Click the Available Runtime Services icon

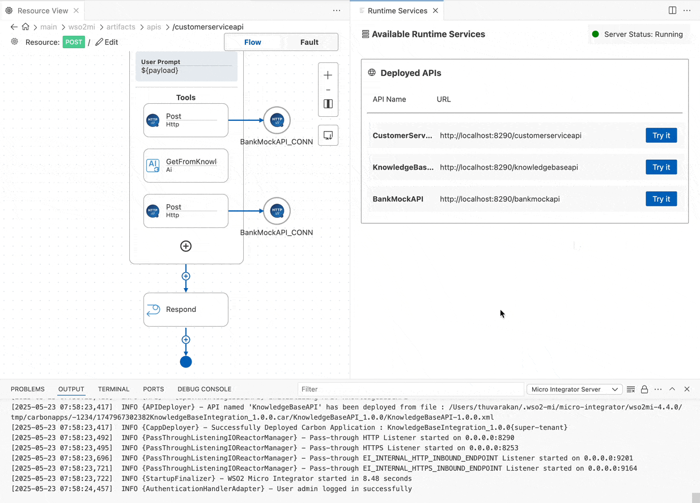366,34
